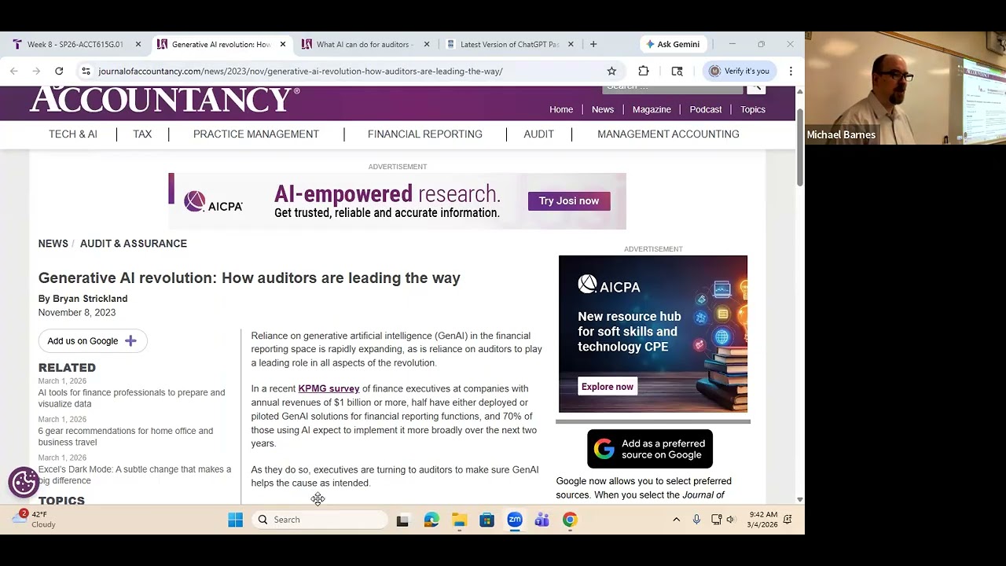Click AUDIT & ASSURANCE breadcrumb link

click(x=134, y=244)
